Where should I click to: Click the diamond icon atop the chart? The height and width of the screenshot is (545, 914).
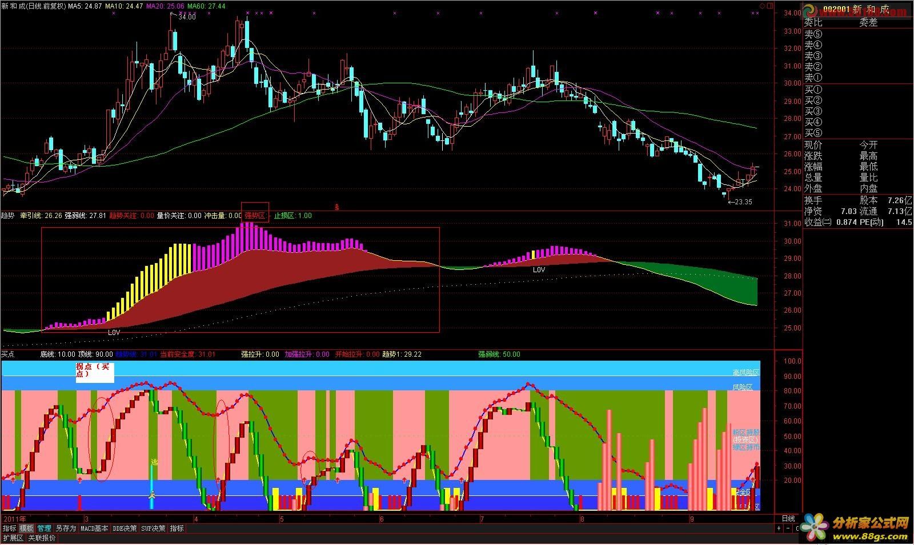(762, 6)
